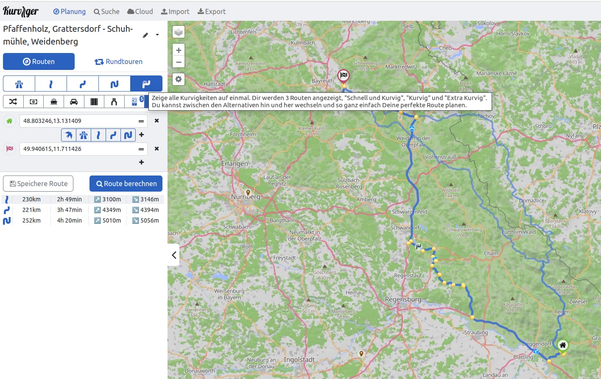Click the Route berechnen button
Screen dimensions: 601x379
[126, 184]
